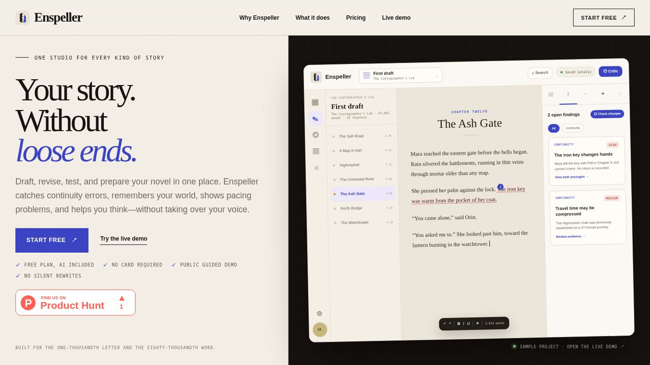Open the grid view icon in app sidebar
Viewport: 650px width, 365px height.
click(315, 102)
